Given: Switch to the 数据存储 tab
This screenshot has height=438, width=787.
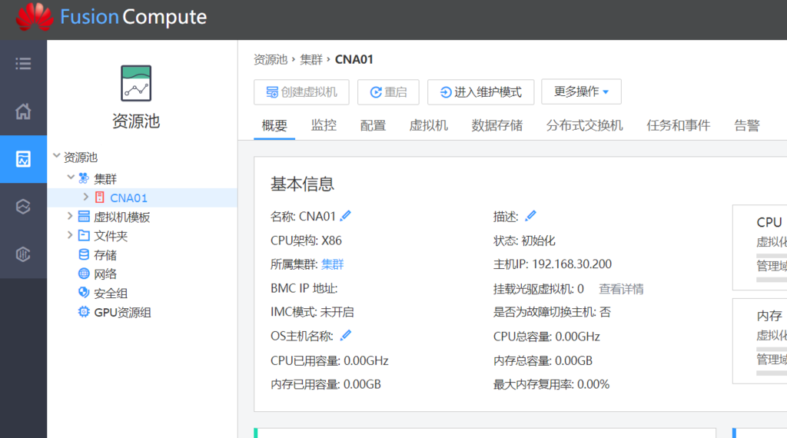Looking at the screenshot, I should pyautogui.click(x=497, y=125).
